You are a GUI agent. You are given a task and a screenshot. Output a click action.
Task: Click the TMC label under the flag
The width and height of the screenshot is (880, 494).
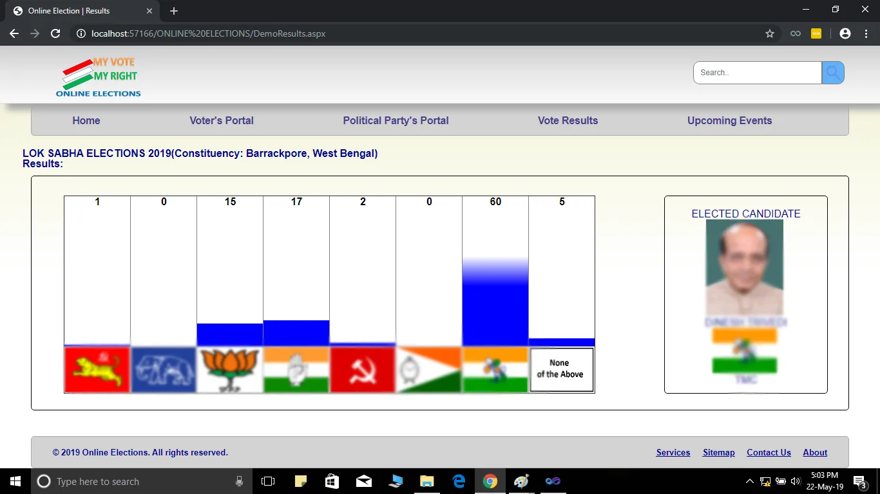[745, 380]
